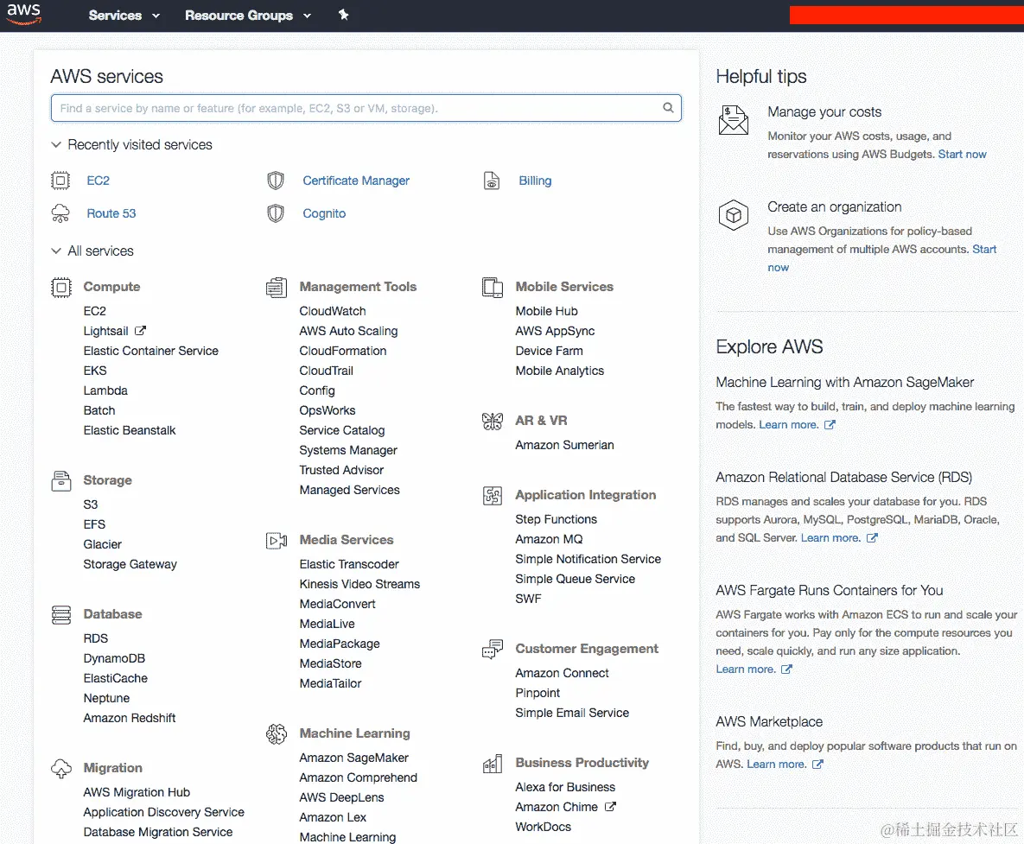The height and width of the screenshot is (844, 1024).
Task: Click the Business Productivity category icon
Action: point(493,763)
